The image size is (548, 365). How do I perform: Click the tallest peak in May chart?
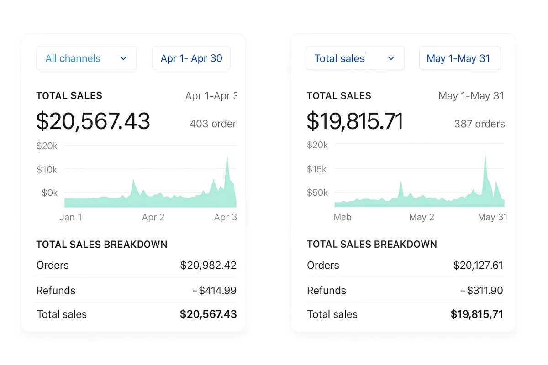pyautogui.click(x=485, y=155)
